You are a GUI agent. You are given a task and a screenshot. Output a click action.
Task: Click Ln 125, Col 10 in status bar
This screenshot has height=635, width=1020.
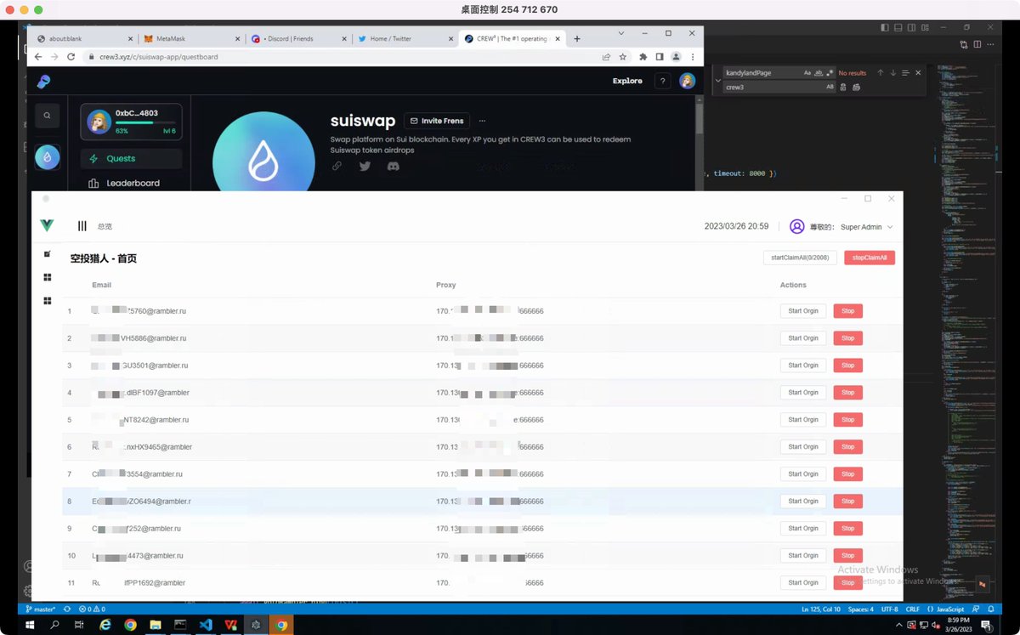pyautogui.click(x=821, y=609)
